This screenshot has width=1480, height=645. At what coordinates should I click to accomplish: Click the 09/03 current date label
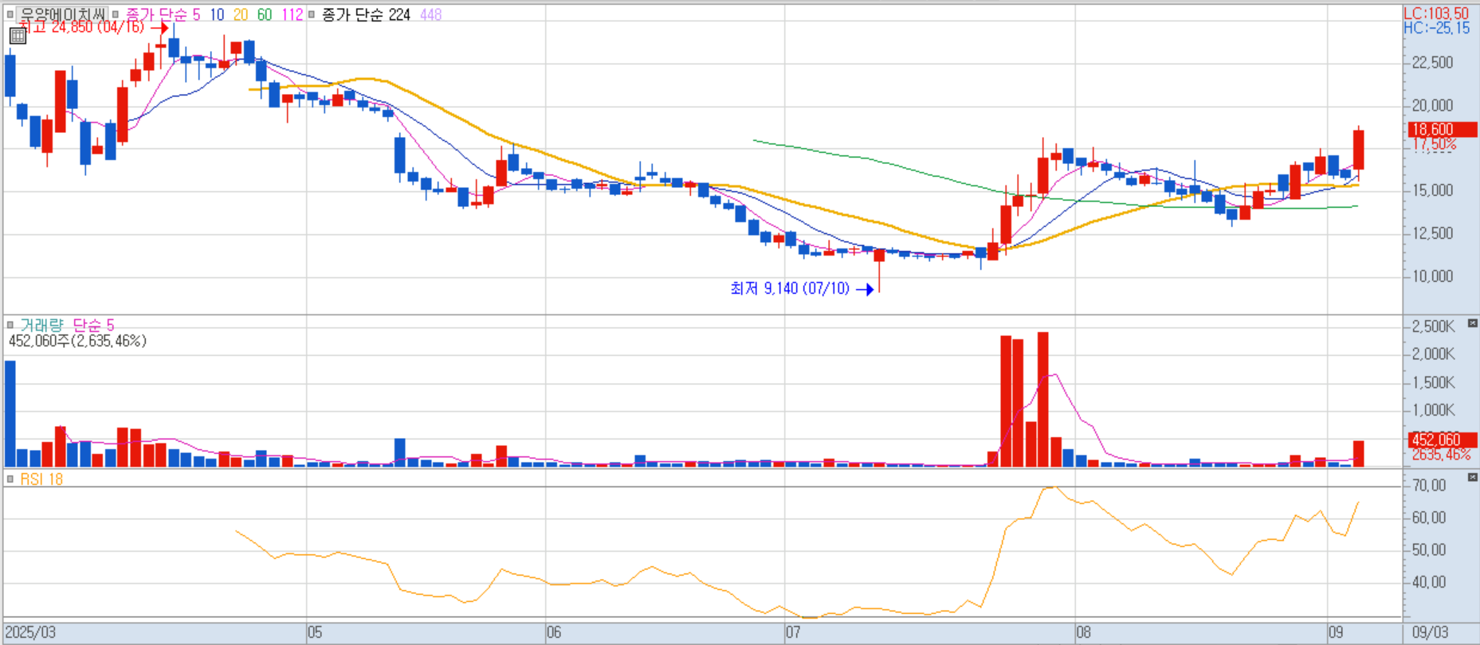1431,632
